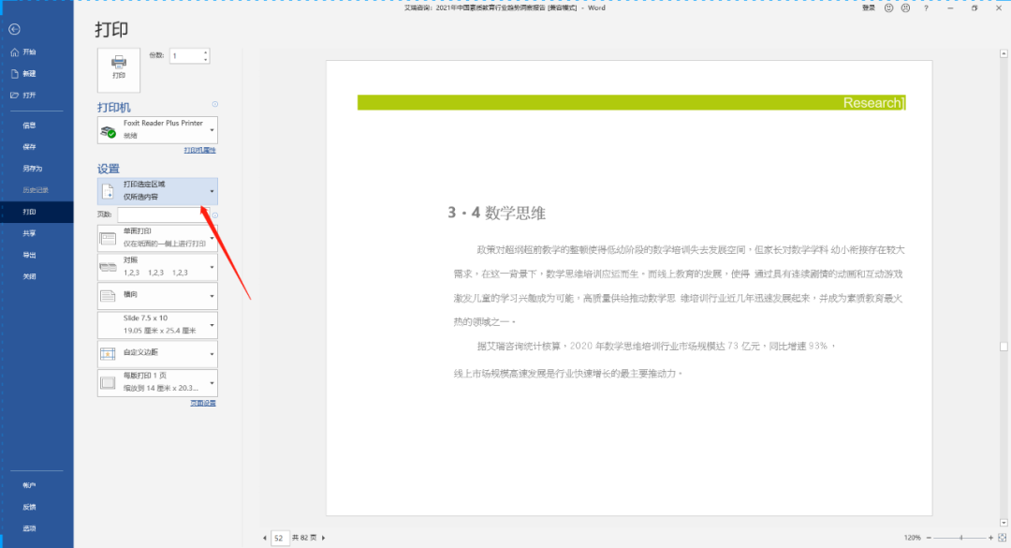
Task: Click the large 打印 print button
Action: click(x=119, y=69)
